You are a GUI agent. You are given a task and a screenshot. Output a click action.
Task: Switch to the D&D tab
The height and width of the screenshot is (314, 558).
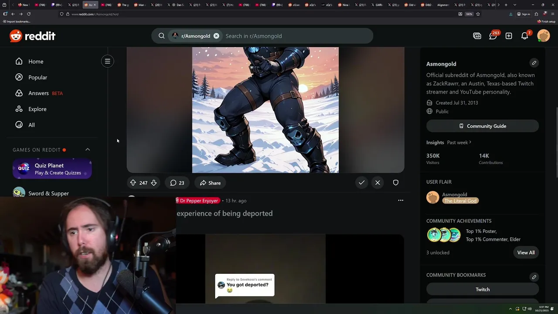pos(426,5)
